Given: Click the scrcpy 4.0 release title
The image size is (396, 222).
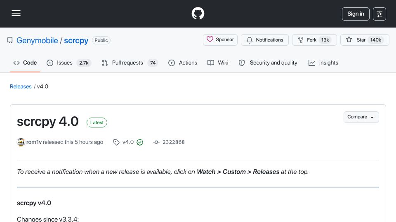Looking at the screenshot, I should point(48,122).
